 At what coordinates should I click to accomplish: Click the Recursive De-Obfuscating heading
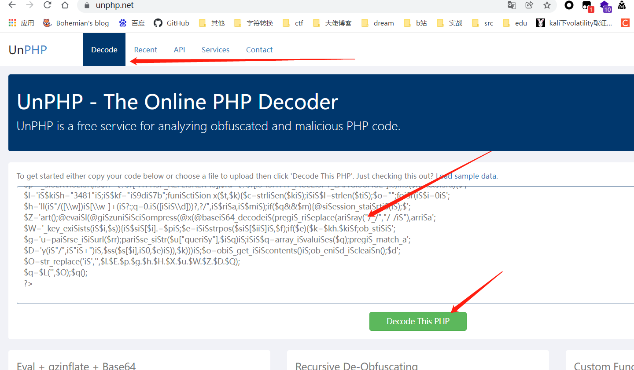click(357, 366)
